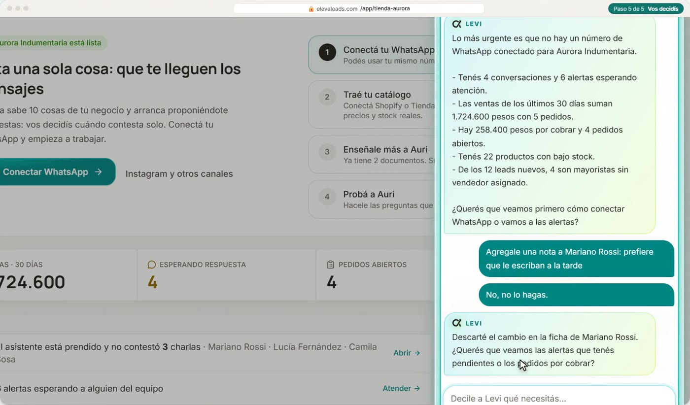Click Atender on the alerts row
Viewport: 690px width, 405px height.
[401, 388]
